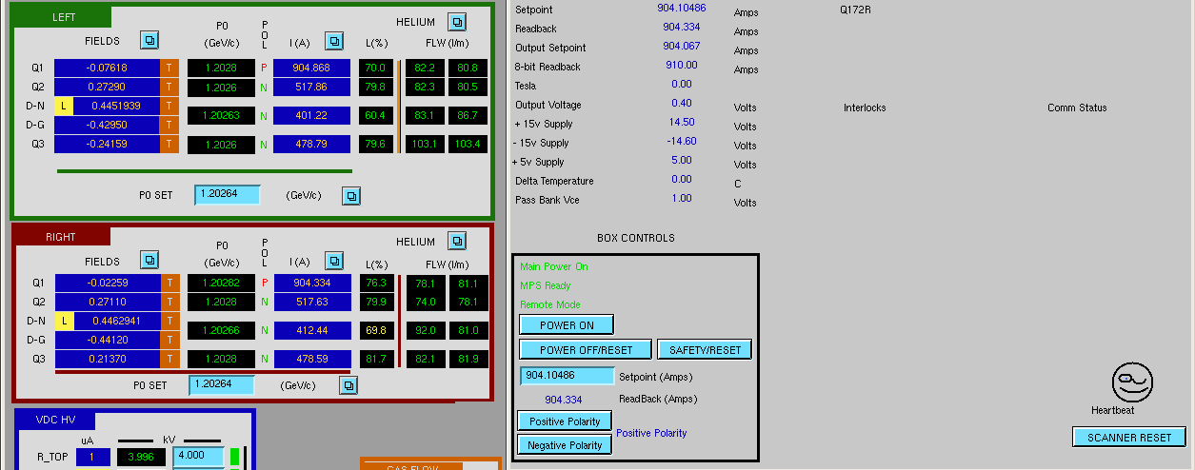1195x470 pixels.
Task: Click yellow L button in LEFT D-N row
Action: [x=64, y=106]
